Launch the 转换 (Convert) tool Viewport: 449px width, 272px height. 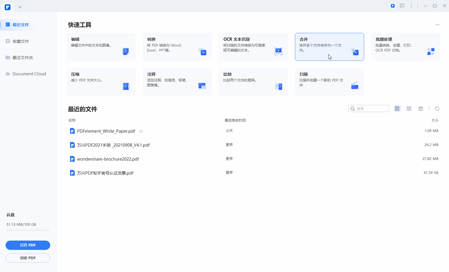pos(177,47)
